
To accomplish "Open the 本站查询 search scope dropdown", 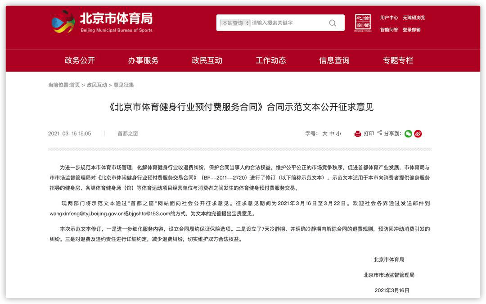I will 234,23.
